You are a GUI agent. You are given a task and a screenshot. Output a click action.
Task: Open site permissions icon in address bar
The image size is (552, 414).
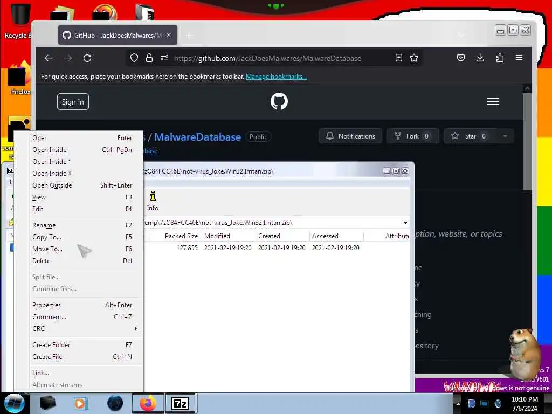point(164,58)
